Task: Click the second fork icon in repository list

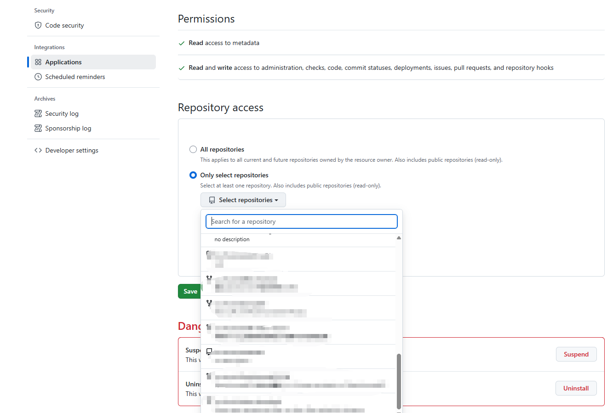Action: (209, 303)
